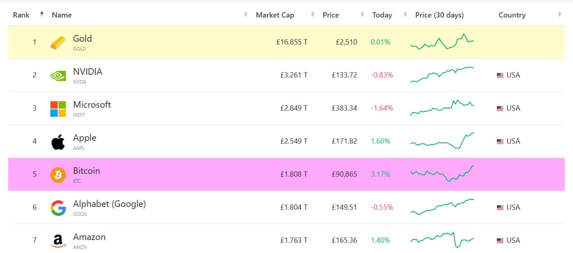The image size is (573, 253).
Task: Sort table by Rank column
Action: point(21,15)
